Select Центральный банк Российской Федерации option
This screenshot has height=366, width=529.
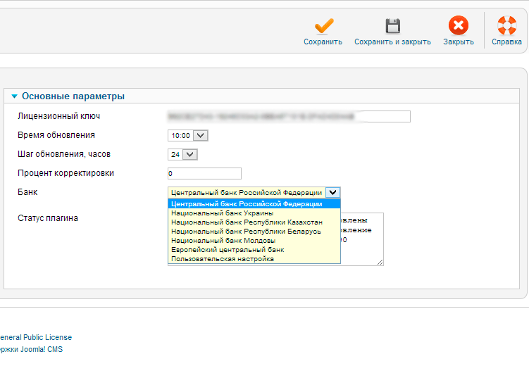247,204
